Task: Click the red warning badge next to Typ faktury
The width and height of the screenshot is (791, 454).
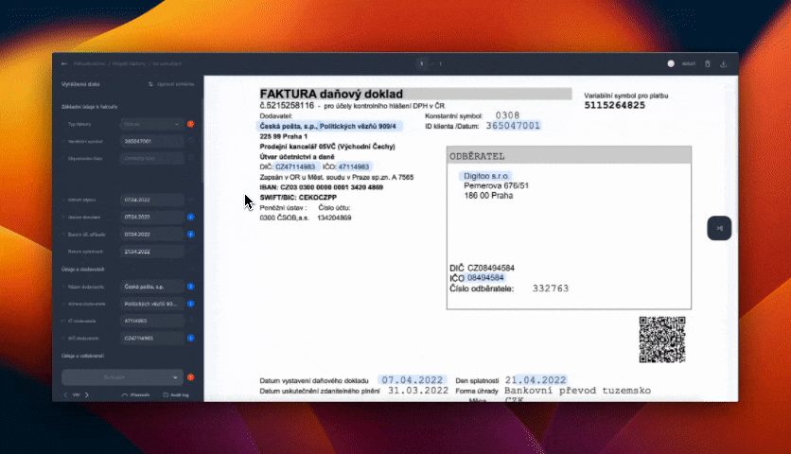Action: pos(191,124)
